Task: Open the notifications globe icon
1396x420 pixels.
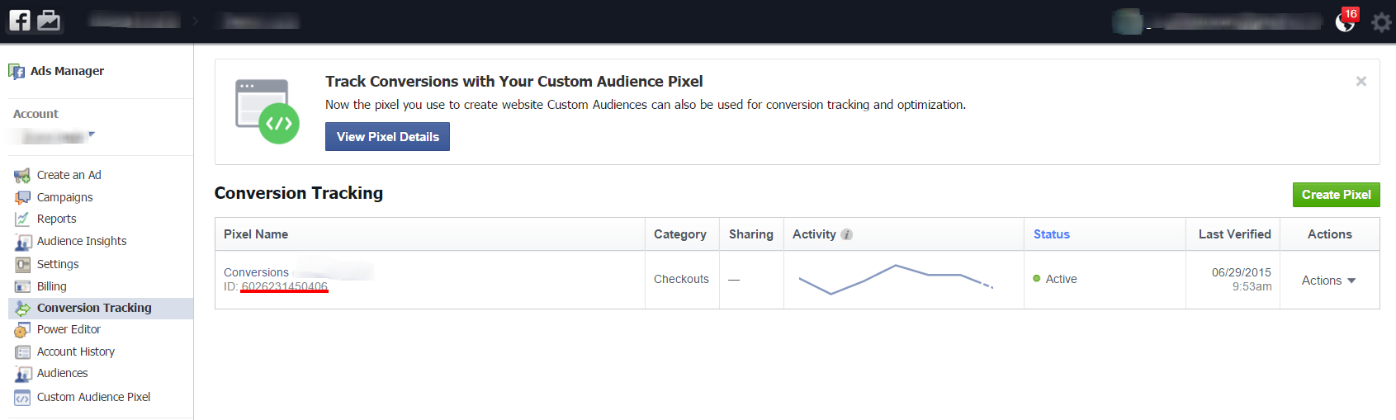Action: point(1345,22)
